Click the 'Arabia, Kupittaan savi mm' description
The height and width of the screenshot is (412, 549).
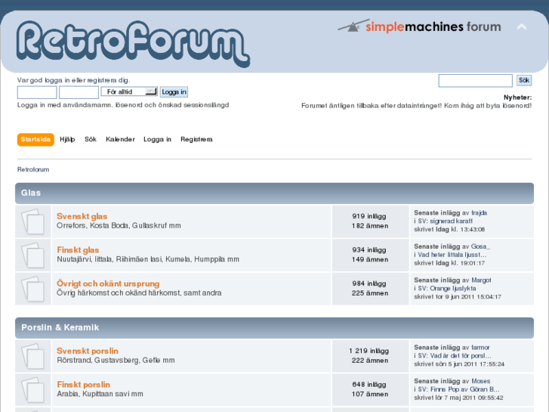click(x=100, y=394)
